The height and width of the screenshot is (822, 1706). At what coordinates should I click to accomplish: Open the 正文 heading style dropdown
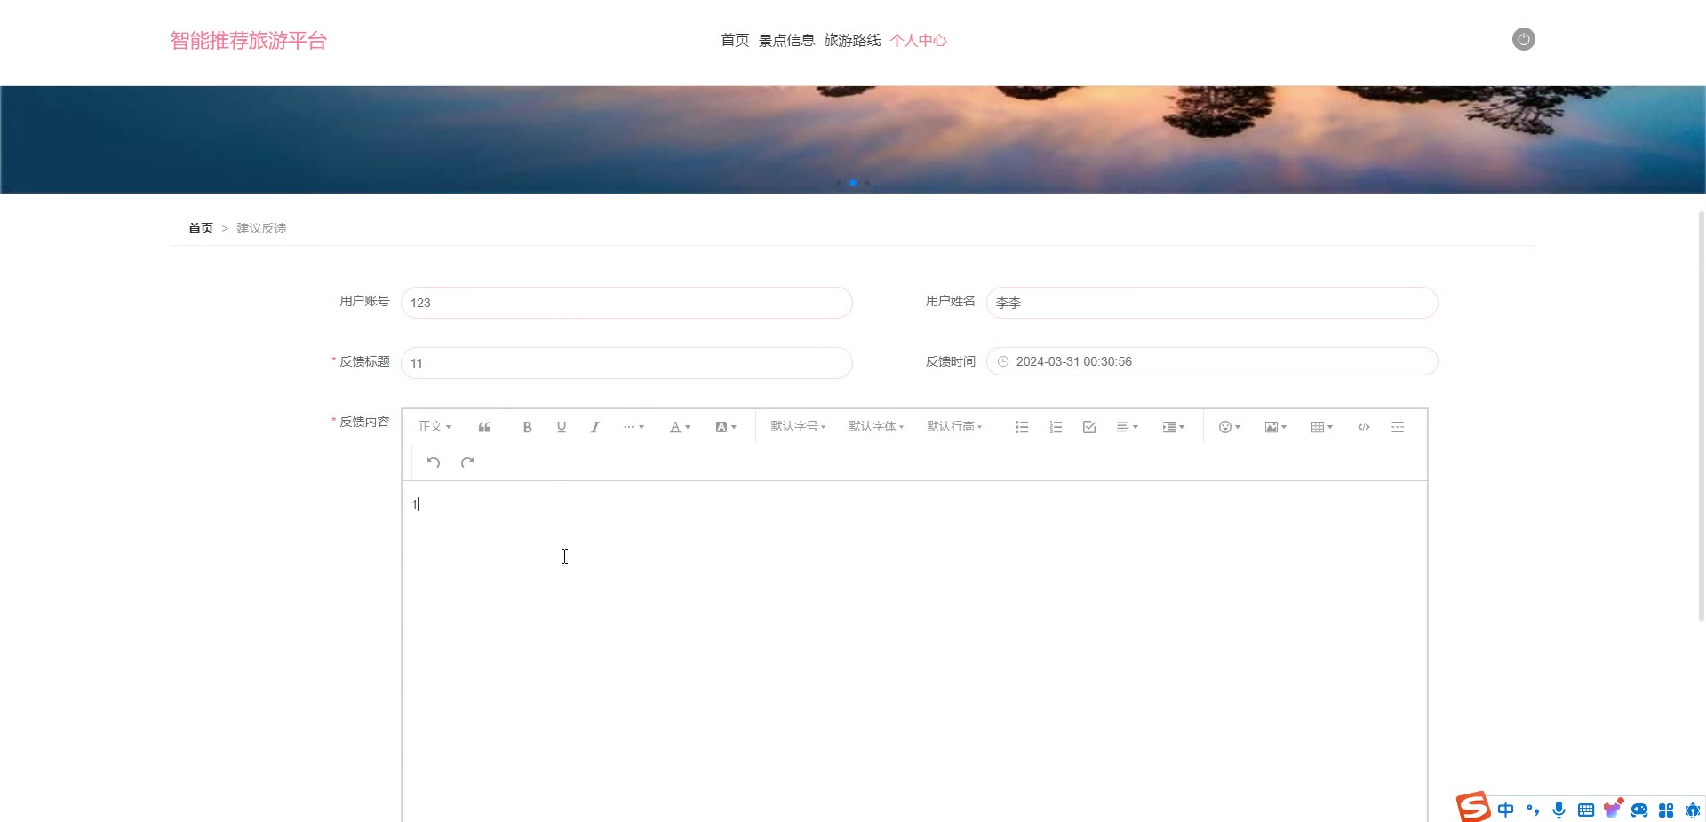click(x=435, y=427)
